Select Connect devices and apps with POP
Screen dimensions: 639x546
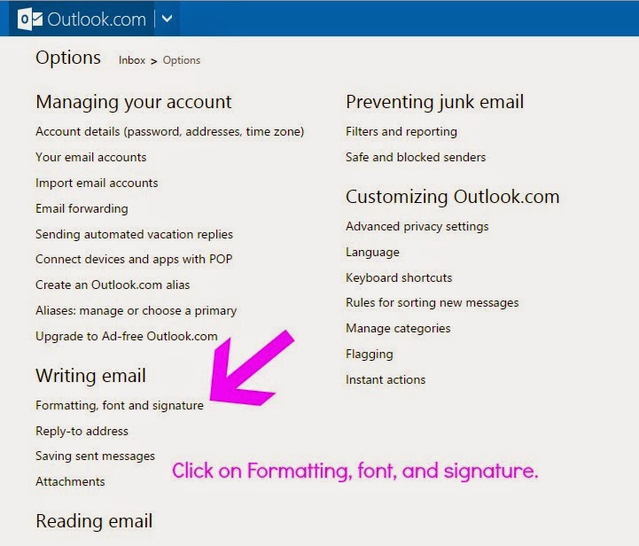134,259
